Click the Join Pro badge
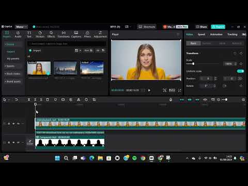This screenshot has height=186, width=248. (182, 27)
